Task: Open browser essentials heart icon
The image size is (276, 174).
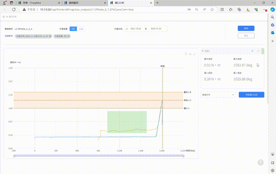Action: [x=256, y=9]
